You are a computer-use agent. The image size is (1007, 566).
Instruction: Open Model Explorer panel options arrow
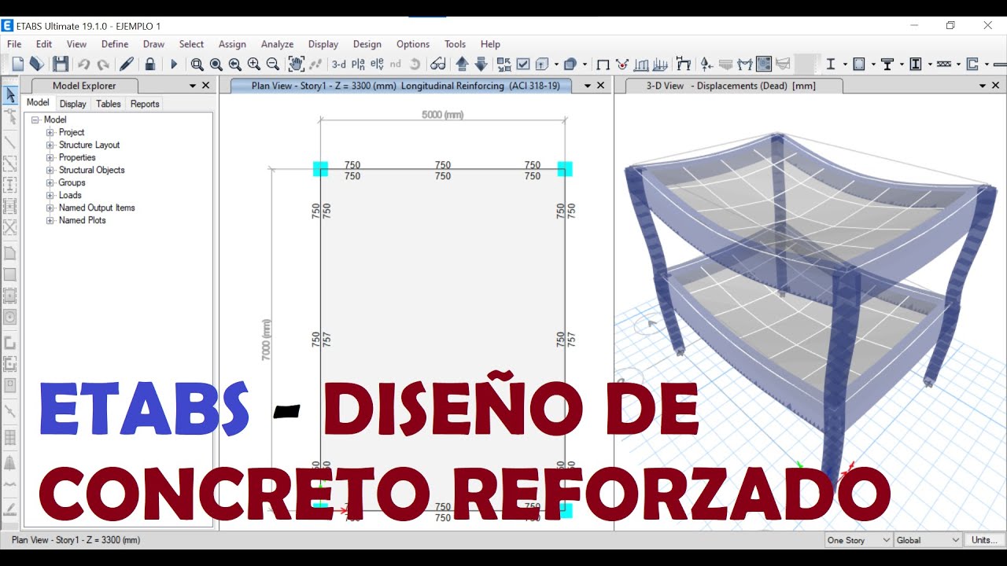tap(193, 86)
